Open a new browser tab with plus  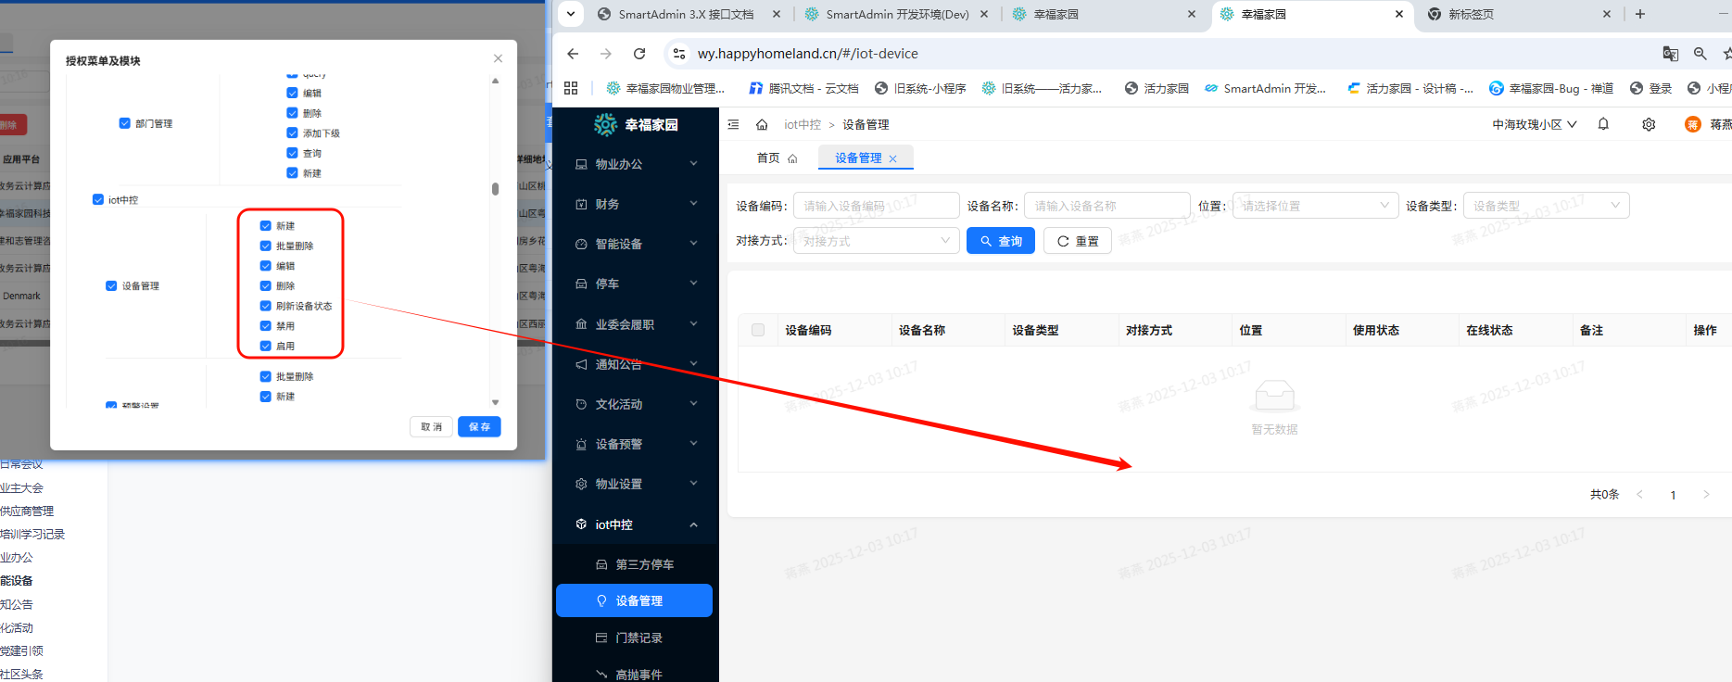point(1640,14)
